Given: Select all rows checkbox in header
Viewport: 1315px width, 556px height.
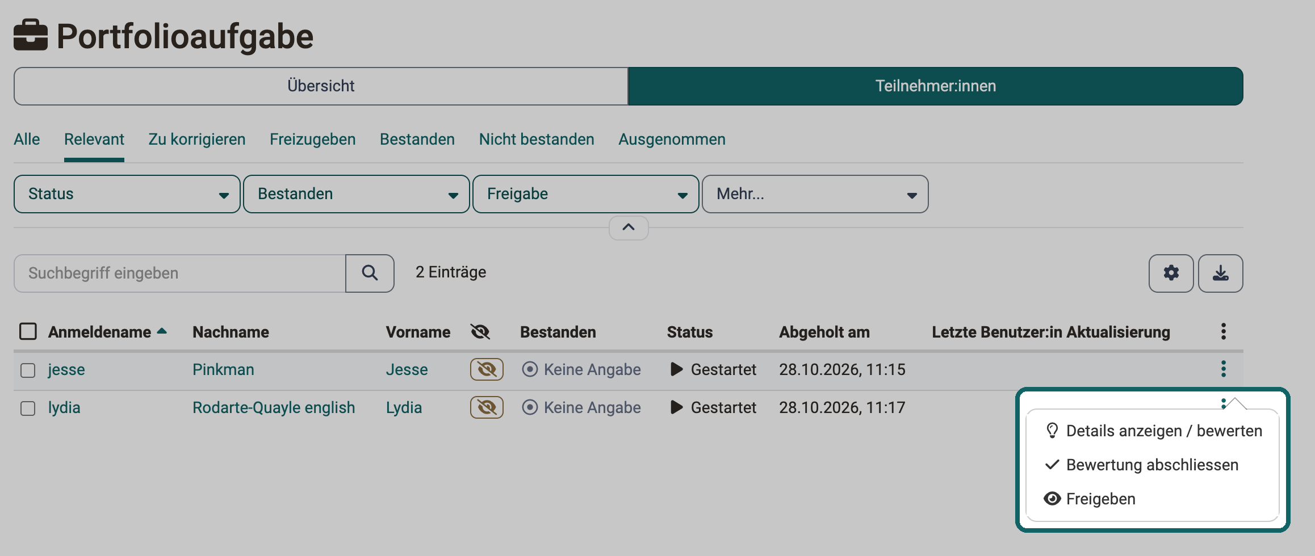Looking at the screenshot, I should point(28,331).
